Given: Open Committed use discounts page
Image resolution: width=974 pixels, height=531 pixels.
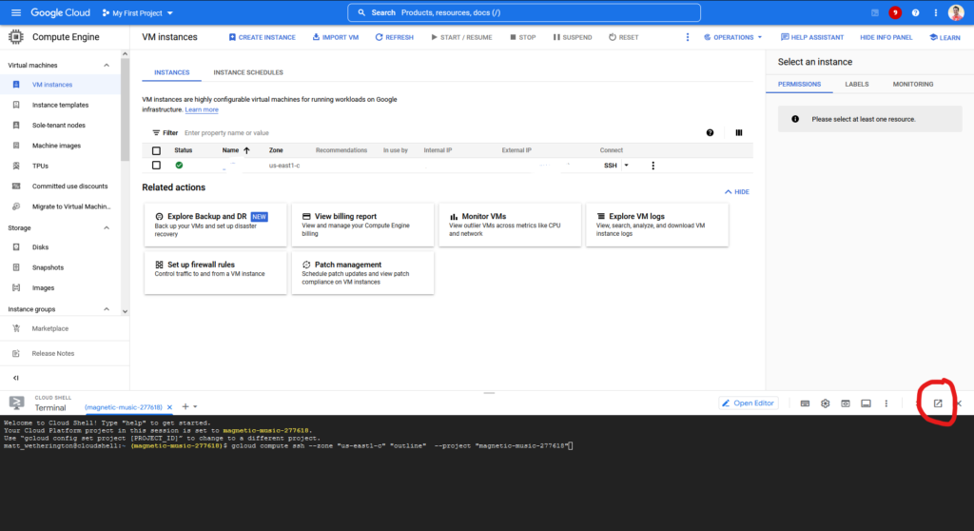Looking at the screenshot, I should pyautogui.click(x=69, y=186).
